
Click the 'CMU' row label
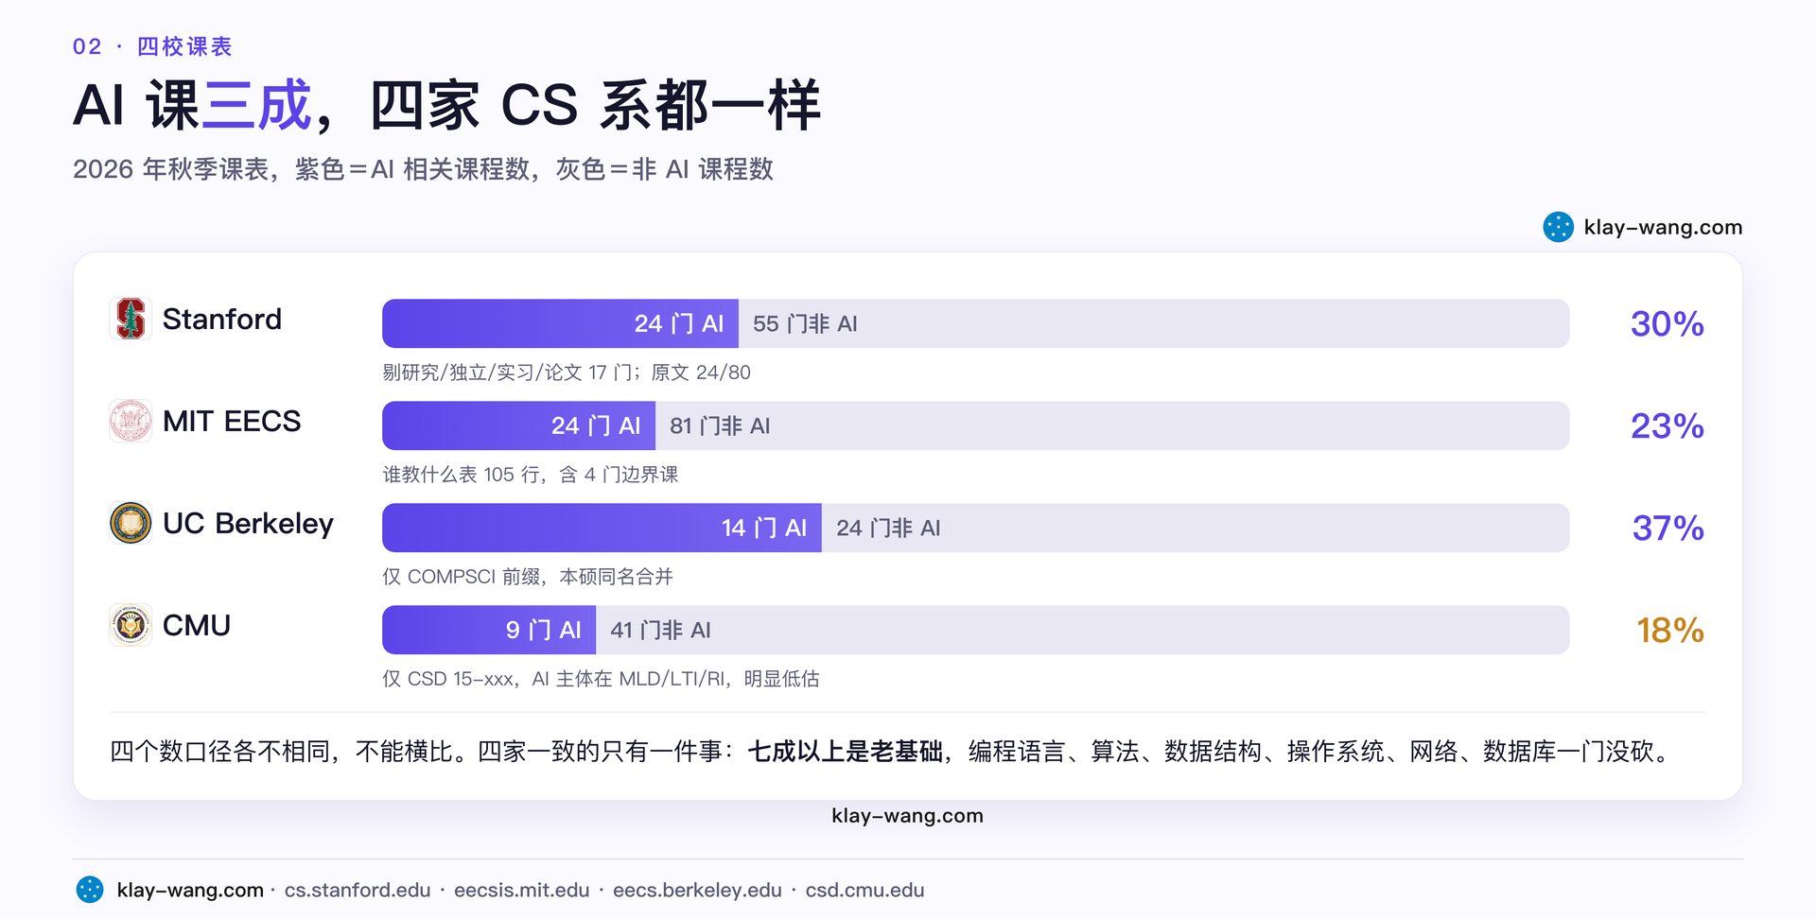click(x=197, y=625)
